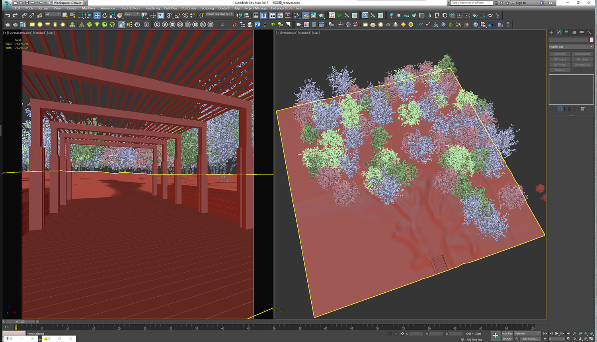
Task: Activate the Select and Scale tool
Action: pyautogui.click(x=112, y=15)
